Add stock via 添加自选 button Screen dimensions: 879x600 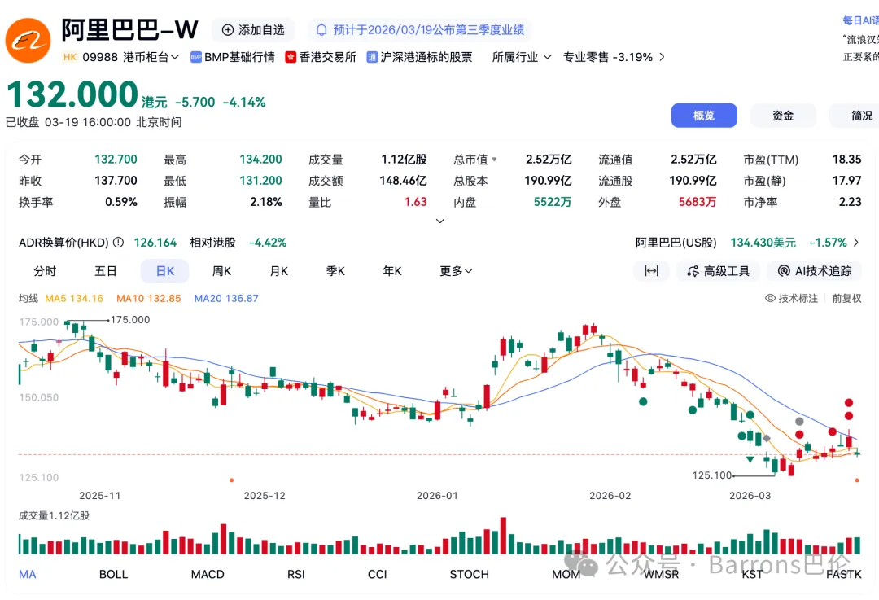click(x=253, y=30)
